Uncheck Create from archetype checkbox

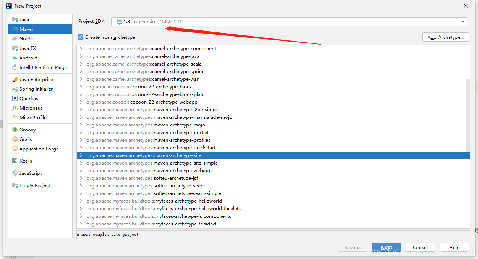pyautogui.click(x=80, y=37)
